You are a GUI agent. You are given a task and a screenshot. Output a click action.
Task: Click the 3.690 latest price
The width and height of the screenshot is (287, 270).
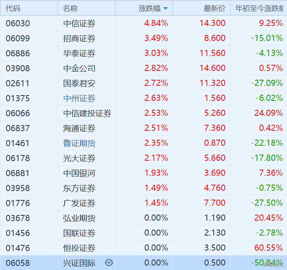point(215,173)
